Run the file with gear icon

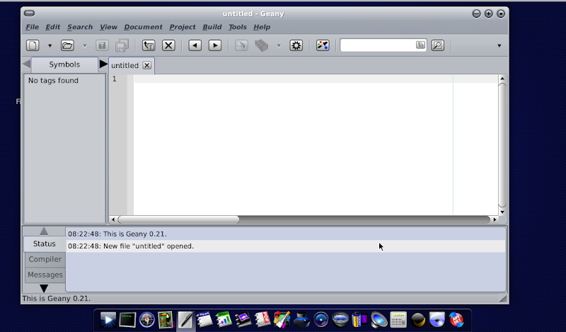296,45
